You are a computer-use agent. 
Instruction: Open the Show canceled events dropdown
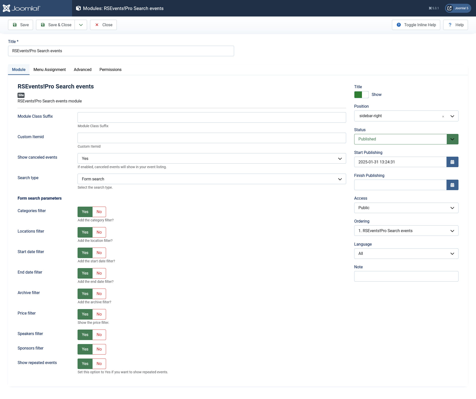[212, 158]
